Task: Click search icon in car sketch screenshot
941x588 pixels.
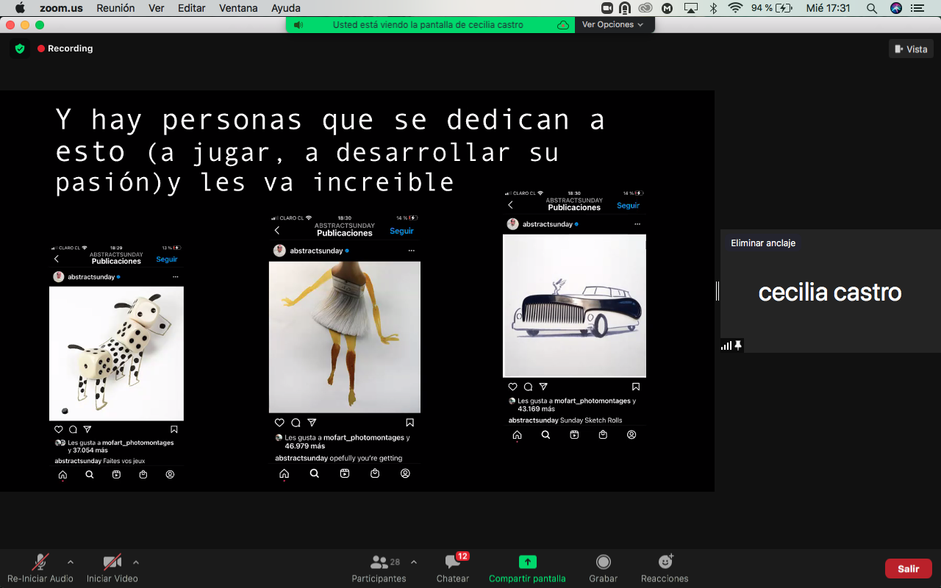Action: pos(545,434)
